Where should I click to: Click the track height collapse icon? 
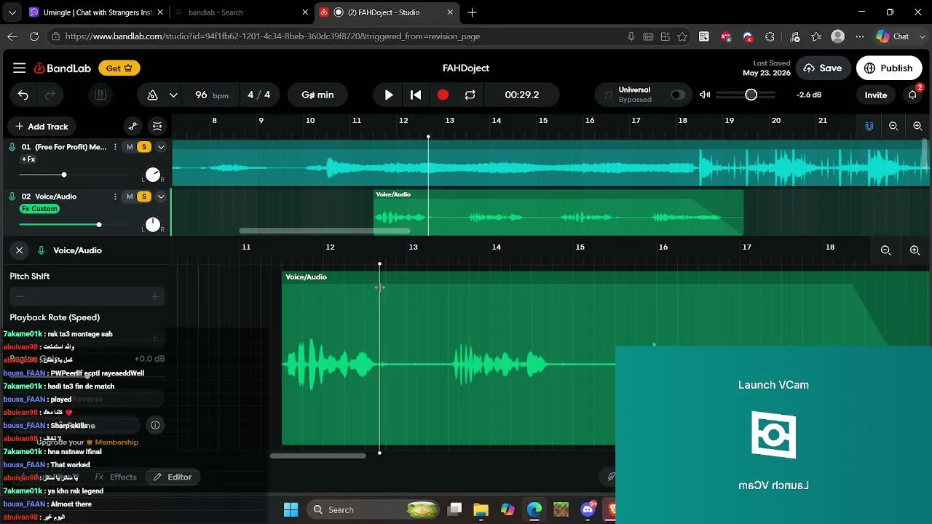point(157,127)
